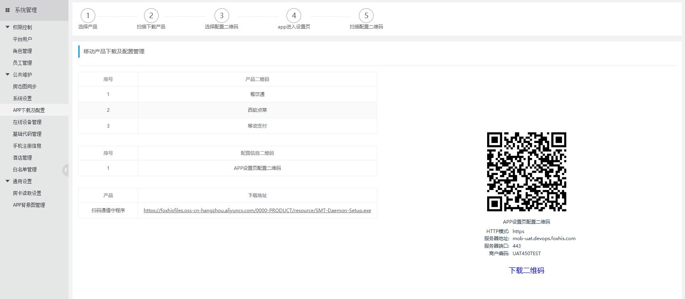
Task: Collapse the 通用设置 tree section
Action: pos(8,181)
